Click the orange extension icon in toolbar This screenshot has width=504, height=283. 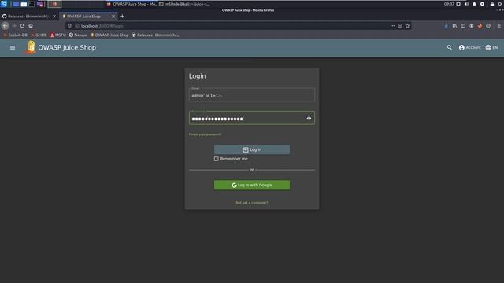click(x=480, y=26)
